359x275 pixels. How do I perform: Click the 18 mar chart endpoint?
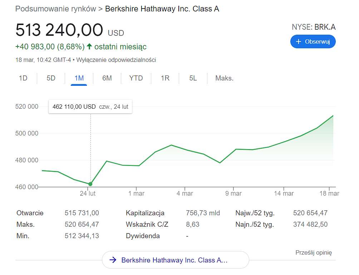[333, 116]
